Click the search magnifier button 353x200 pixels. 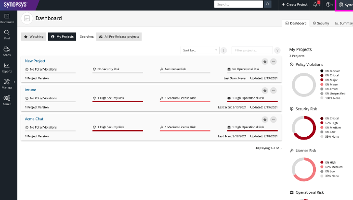pyautogui.click(x=267, y=4)
